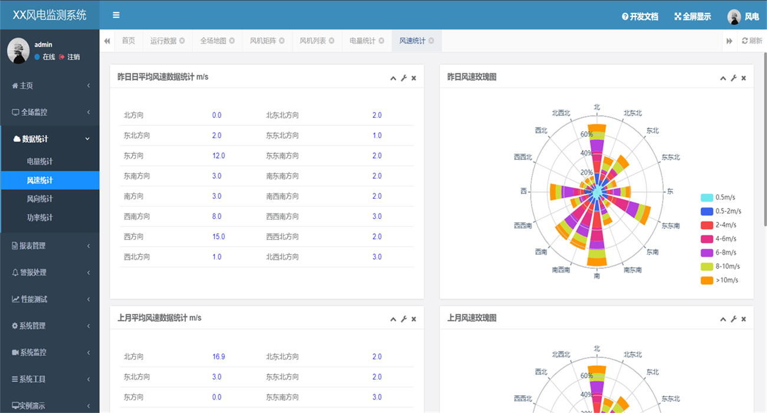Click the 注销 logout link
This screenshot has height=413, width=767.
click(70, 57)
